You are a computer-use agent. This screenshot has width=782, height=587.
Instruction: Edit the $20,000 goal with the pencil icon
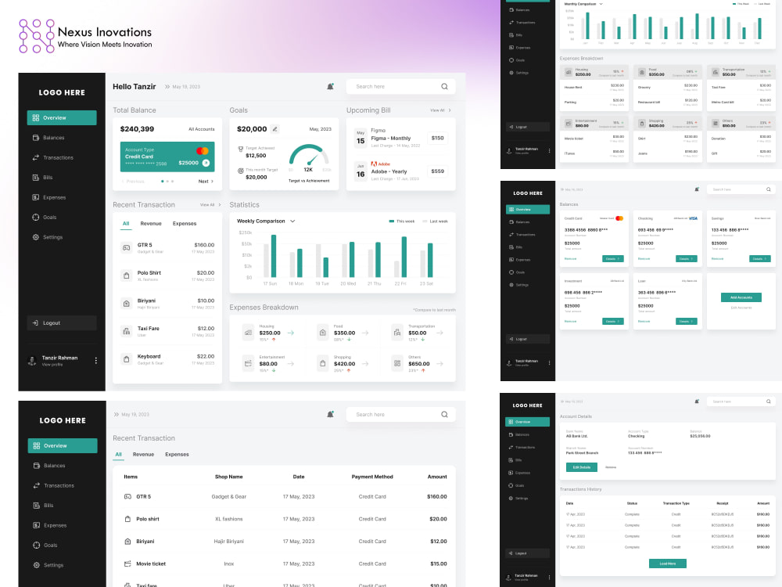click(274, 129)
